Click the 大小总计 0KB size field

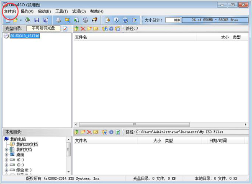click(173, 20)
